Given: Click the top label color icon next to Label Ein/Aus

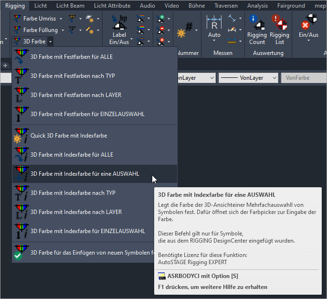Looking at the screenshot, I should 141,19.
